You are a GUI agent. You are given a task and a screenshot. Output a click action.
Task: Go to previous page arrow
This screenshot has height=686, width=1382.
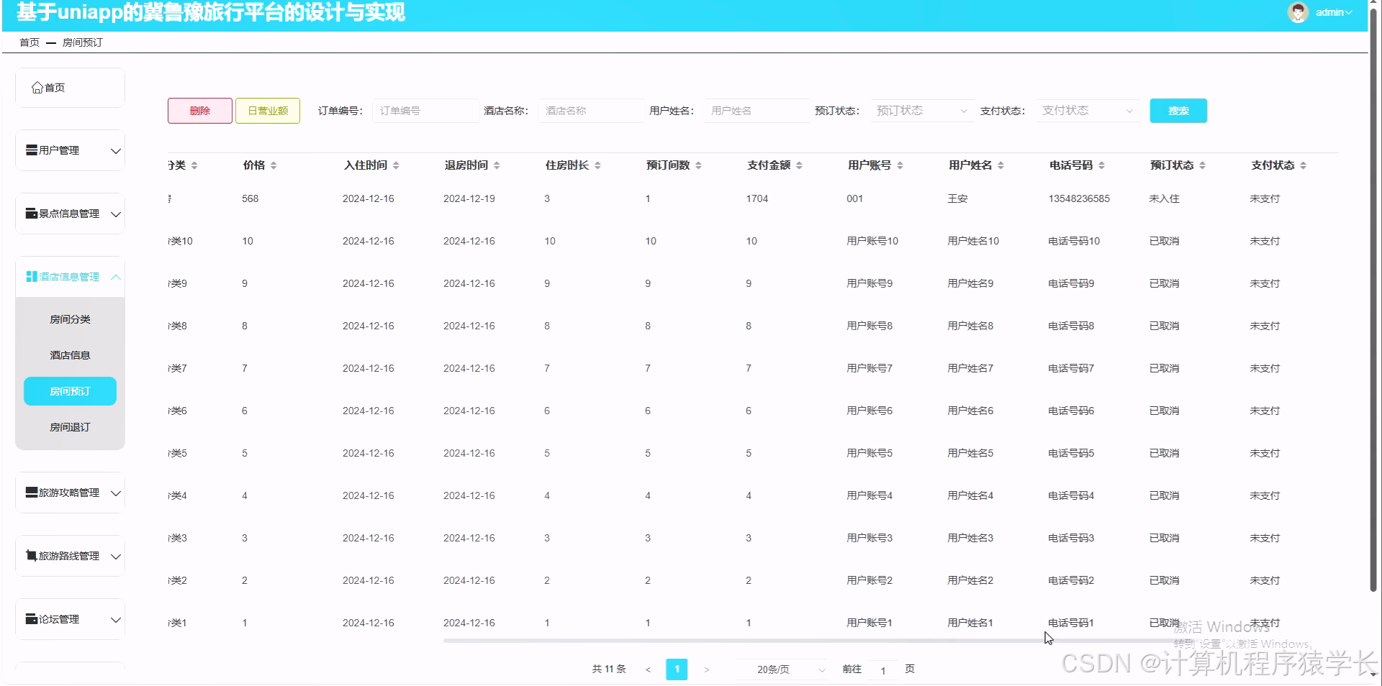tap(648, 669)
